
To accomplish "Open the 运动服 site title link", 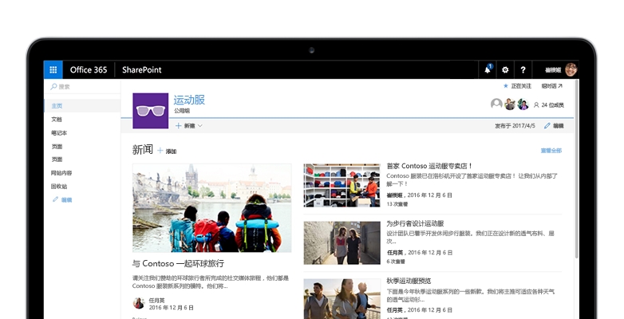I will pos(189,100).
